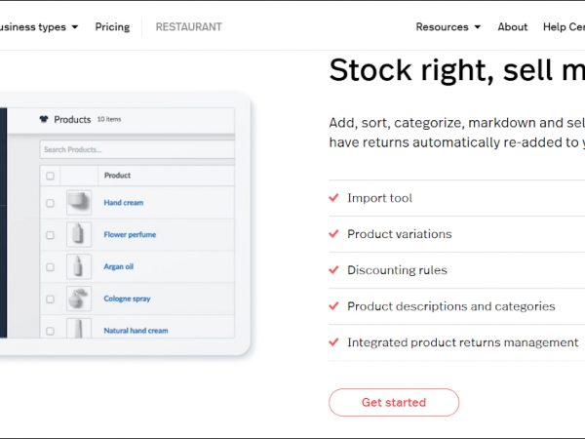This screenshot has width=585, height=439.
Task: Click the Hand cream product thumbnail
Action: (79, 203)
